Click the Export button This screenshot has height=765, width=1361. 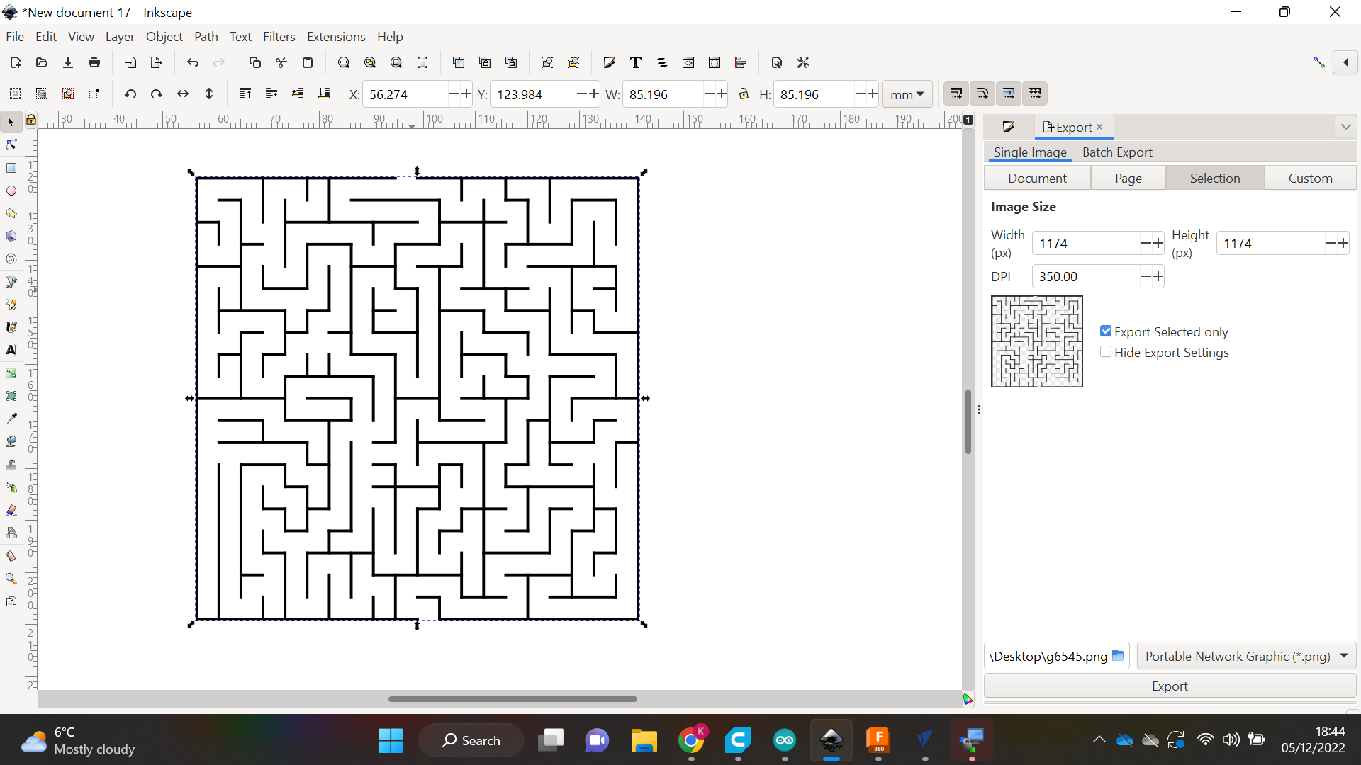[x=1169, y=686]
